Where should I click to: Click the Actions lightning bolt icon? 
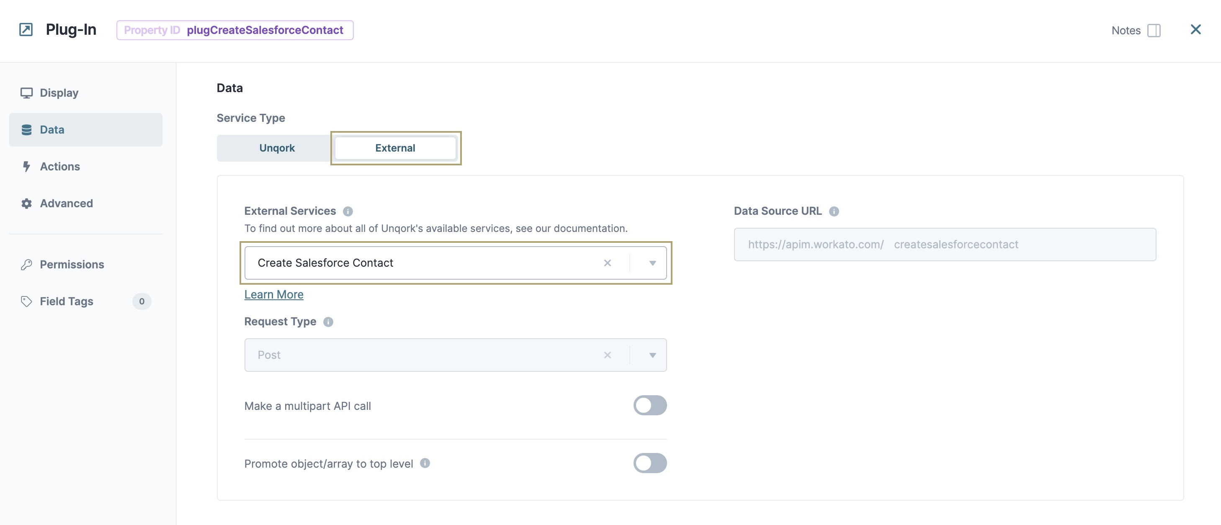click(x=26, y=166)
